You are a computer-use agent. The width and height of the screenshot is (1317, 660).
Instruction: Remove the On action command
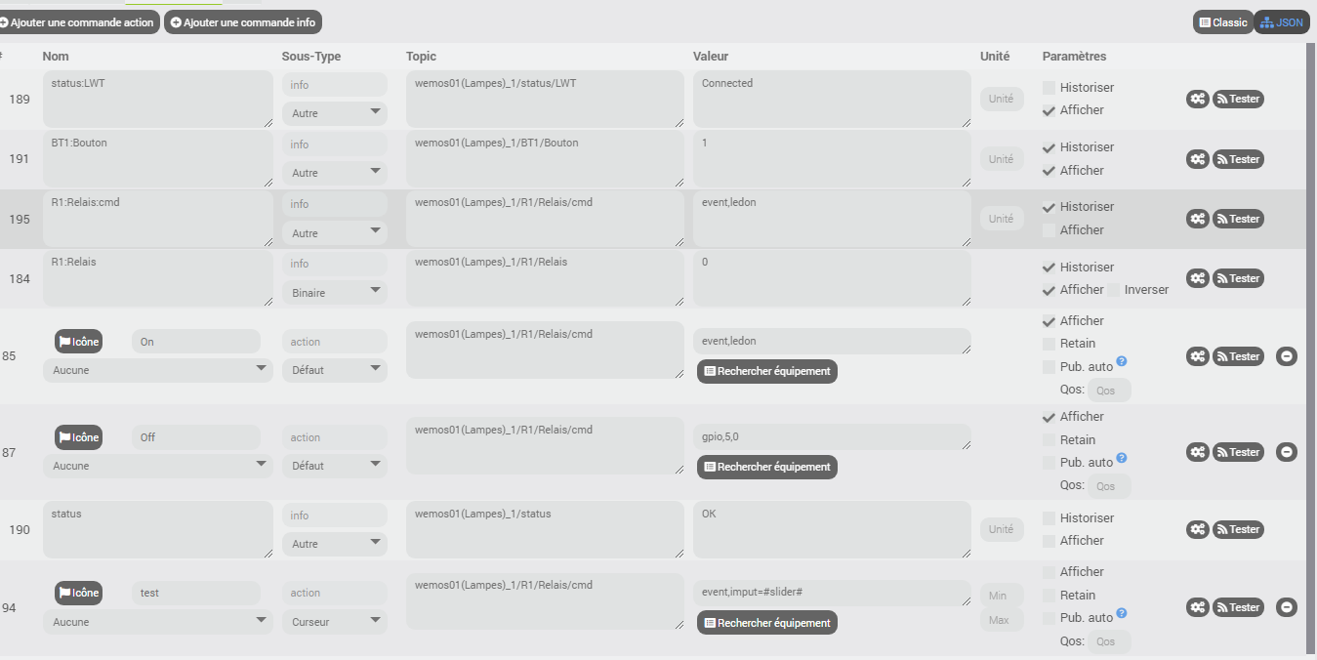1287,356
